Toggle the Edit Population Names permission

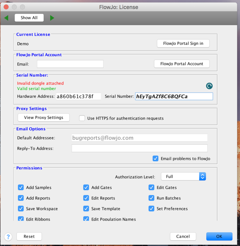pos(86,219)
